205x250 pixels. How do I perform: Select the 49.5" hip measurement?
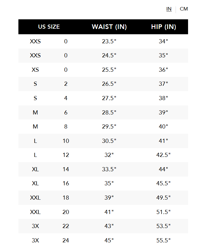coord(163,198)
